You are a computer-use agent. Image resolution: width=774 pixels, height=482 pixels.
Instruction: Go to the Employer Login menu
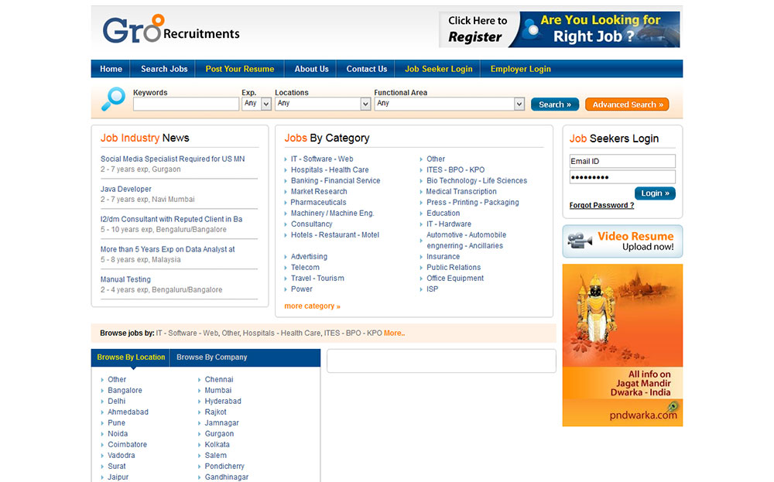pyautogui.click(x=520, y=69)
